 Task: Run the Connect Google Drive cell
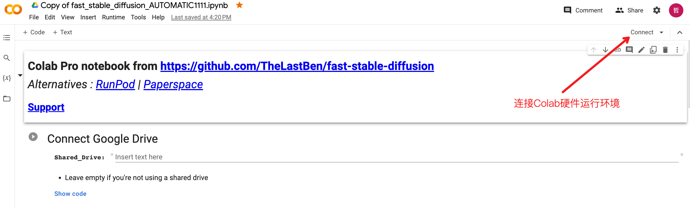[x=33, y=136]
